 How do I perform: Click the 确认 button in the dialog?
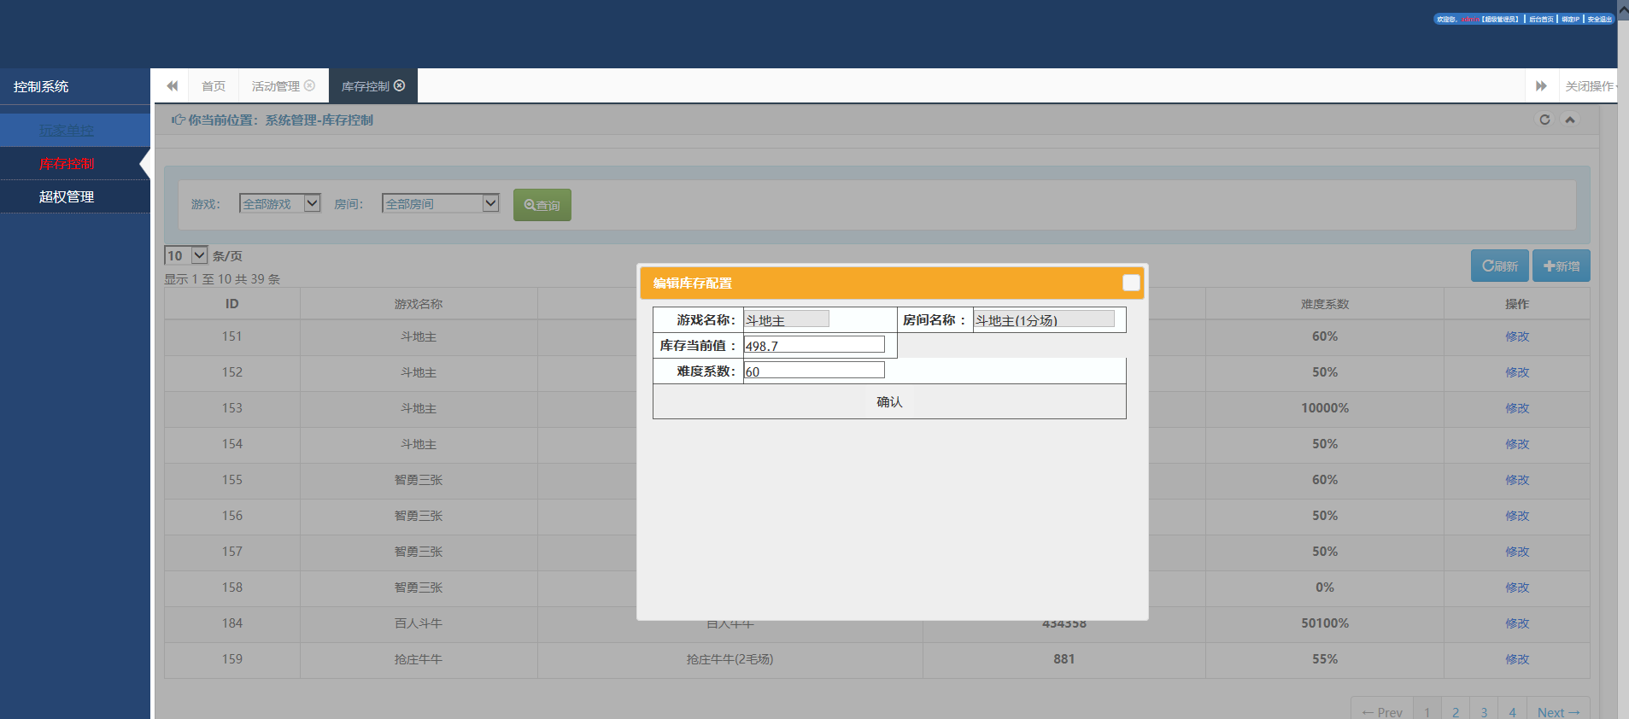click(888, 401)
